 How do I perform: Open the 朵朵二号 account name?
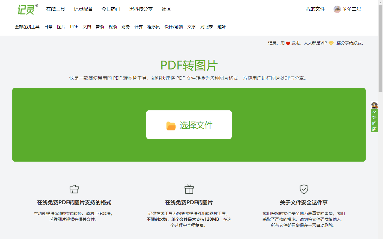pos(352,9)
